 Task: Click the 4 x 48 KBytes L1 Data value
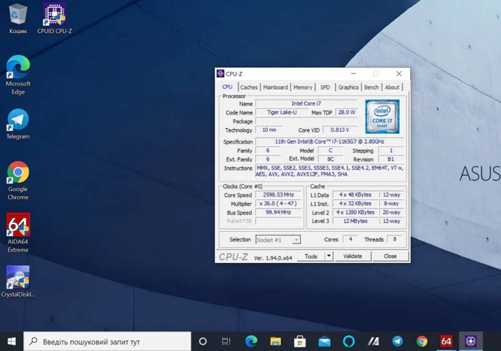pyautogui.click(x=355, y=195)
